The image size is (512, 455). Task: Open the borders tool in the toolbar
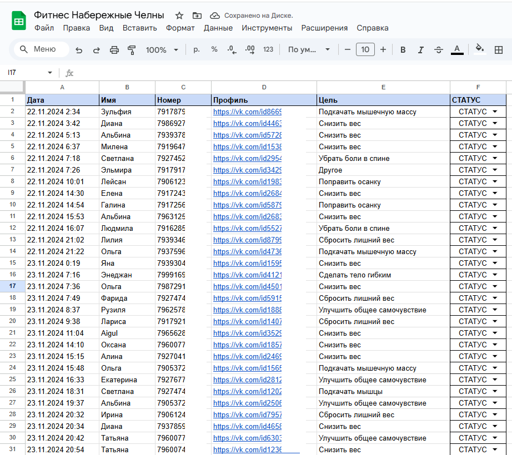498,50
